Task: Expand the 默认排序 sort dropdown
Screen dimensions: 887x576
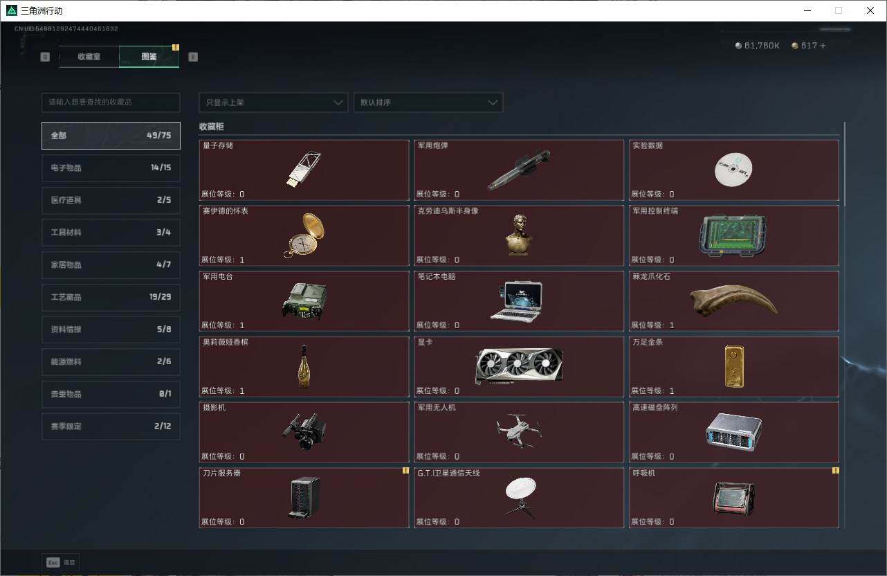Action: pyautogui.click(x=428, y=102)
